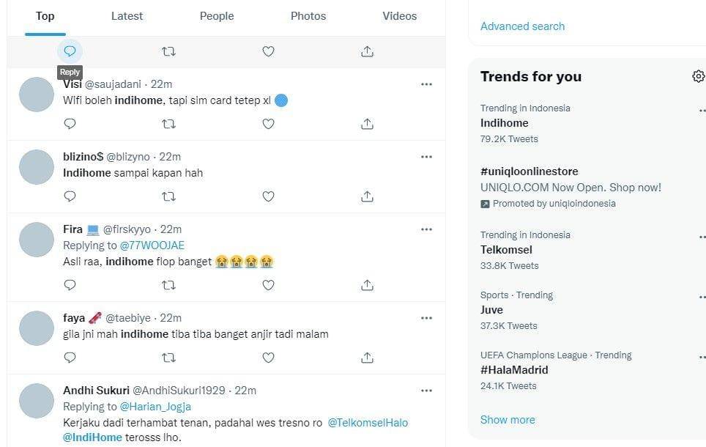Open faya's profile avatar
706x447 pixels.
pos(37,328)
